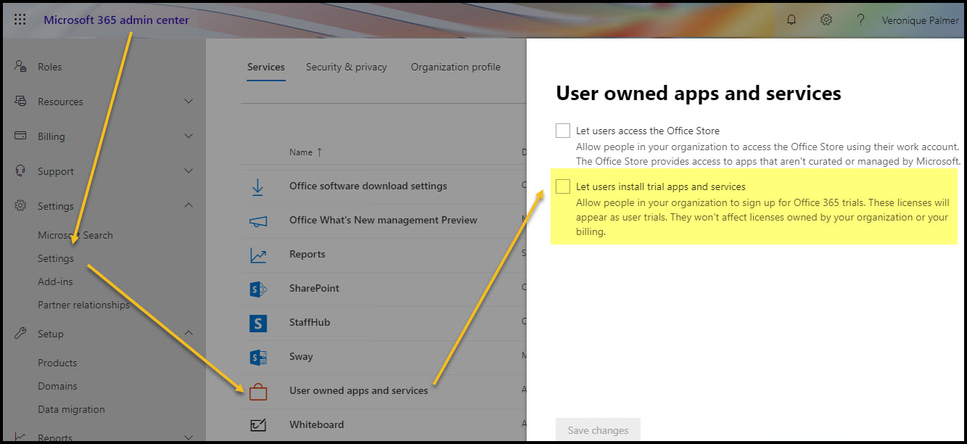
Task: Click the Save changes button
Action: (598, 429)
